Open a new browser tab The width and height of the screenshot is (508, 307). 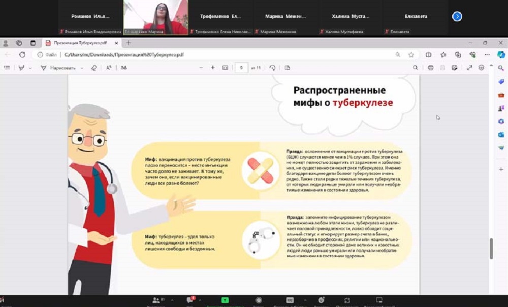(129, 43)
